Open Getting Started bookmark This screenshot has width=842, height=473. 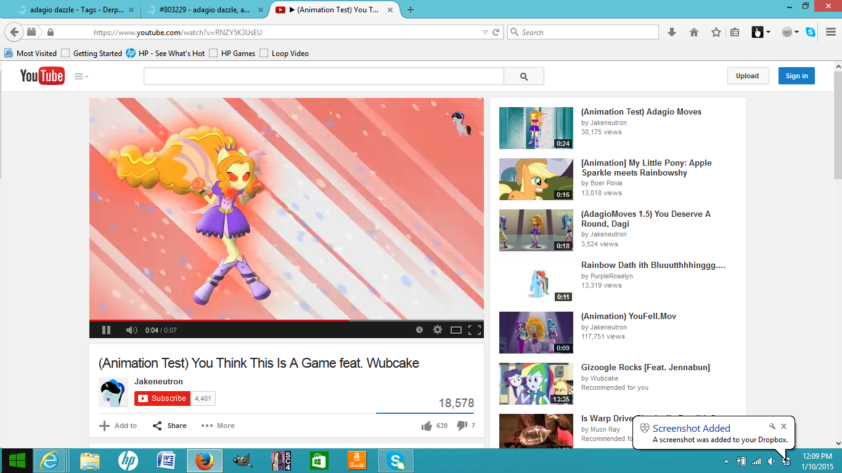coord(91,54)
